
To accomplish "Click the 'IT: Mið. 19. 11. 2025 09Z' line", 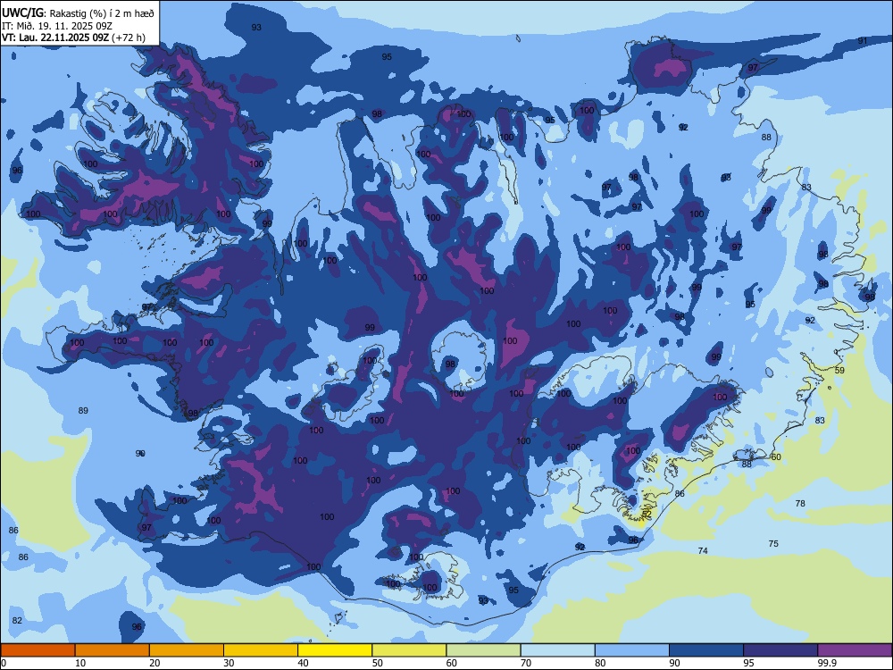I will 56,26.
